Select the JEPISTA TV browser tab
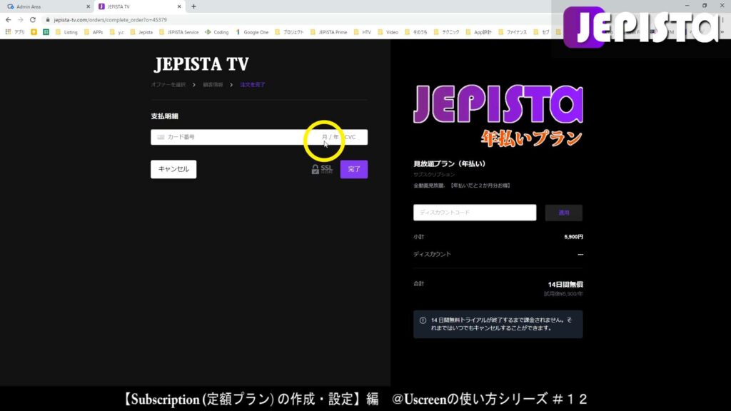This screenshot has height=411, width=731. coord(140,6)
